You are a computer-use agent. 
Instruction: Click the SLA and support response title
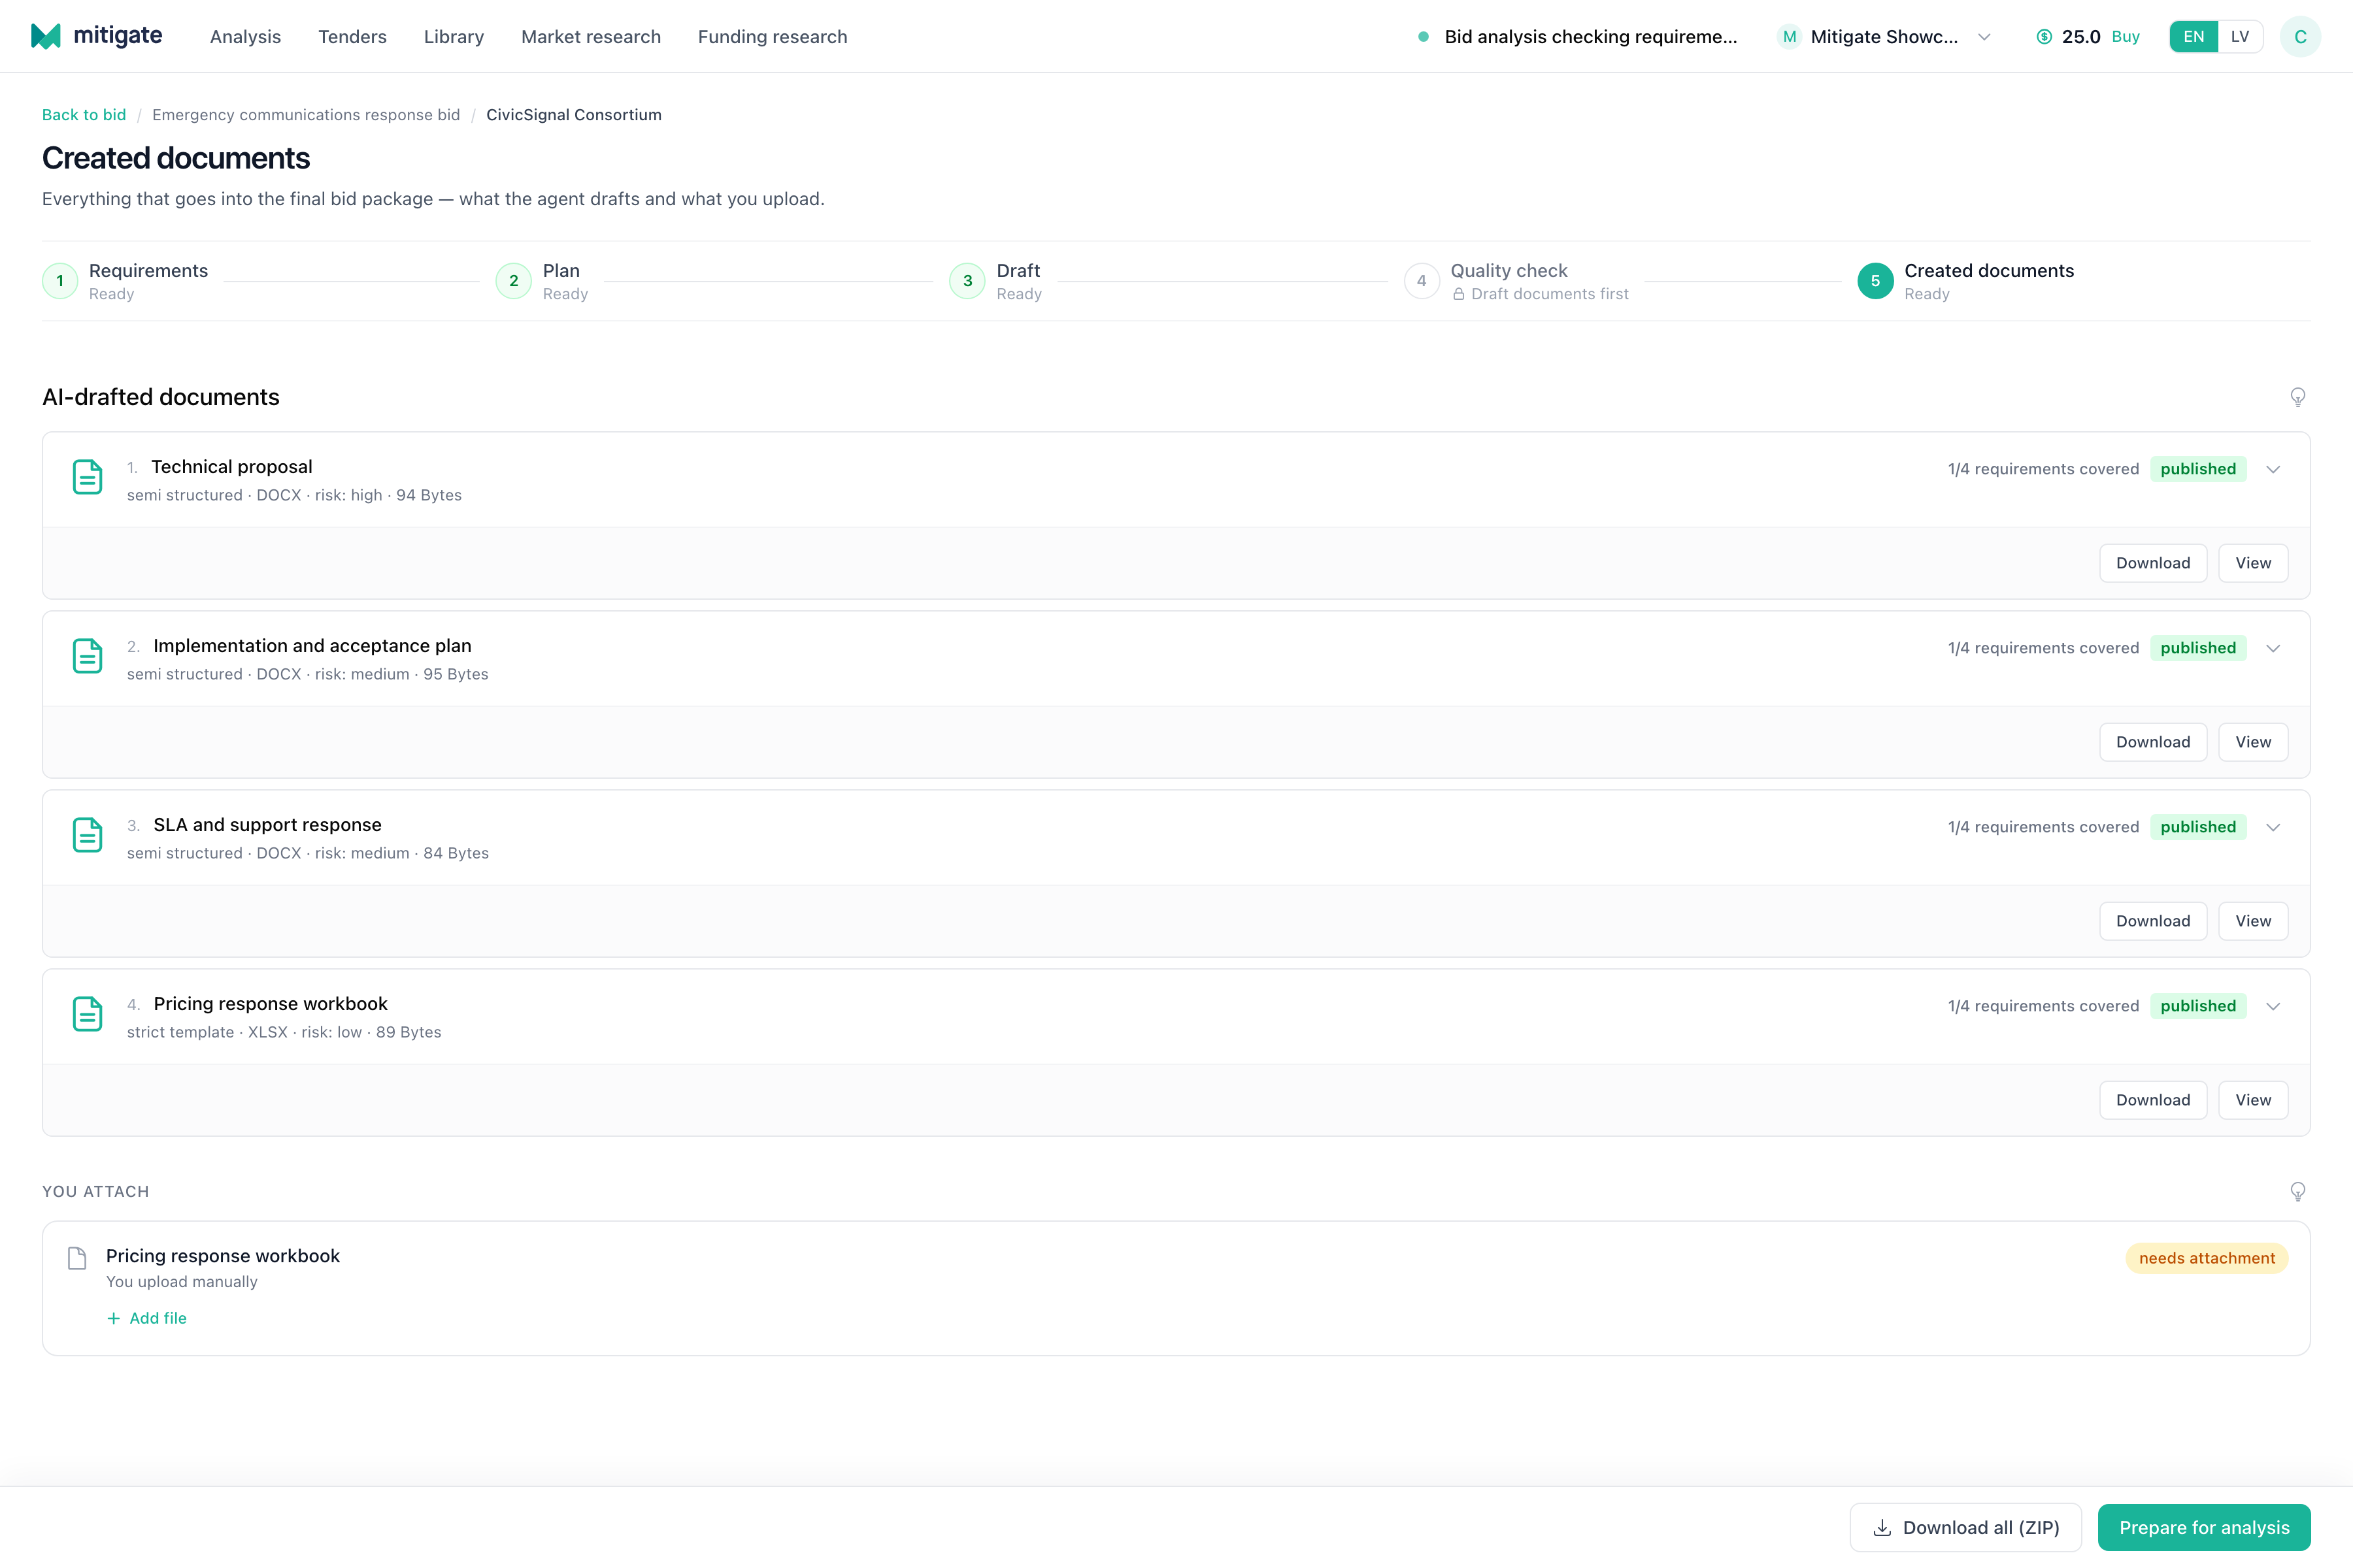pyautogui.click(x=267, y=825)
